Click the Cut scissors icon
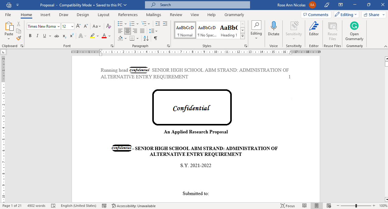 (x=19, y=24)
